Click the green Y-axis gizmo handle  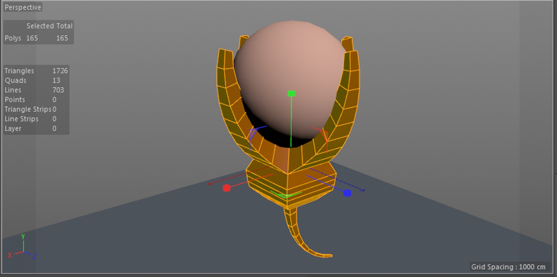click(x=291, y=93)
